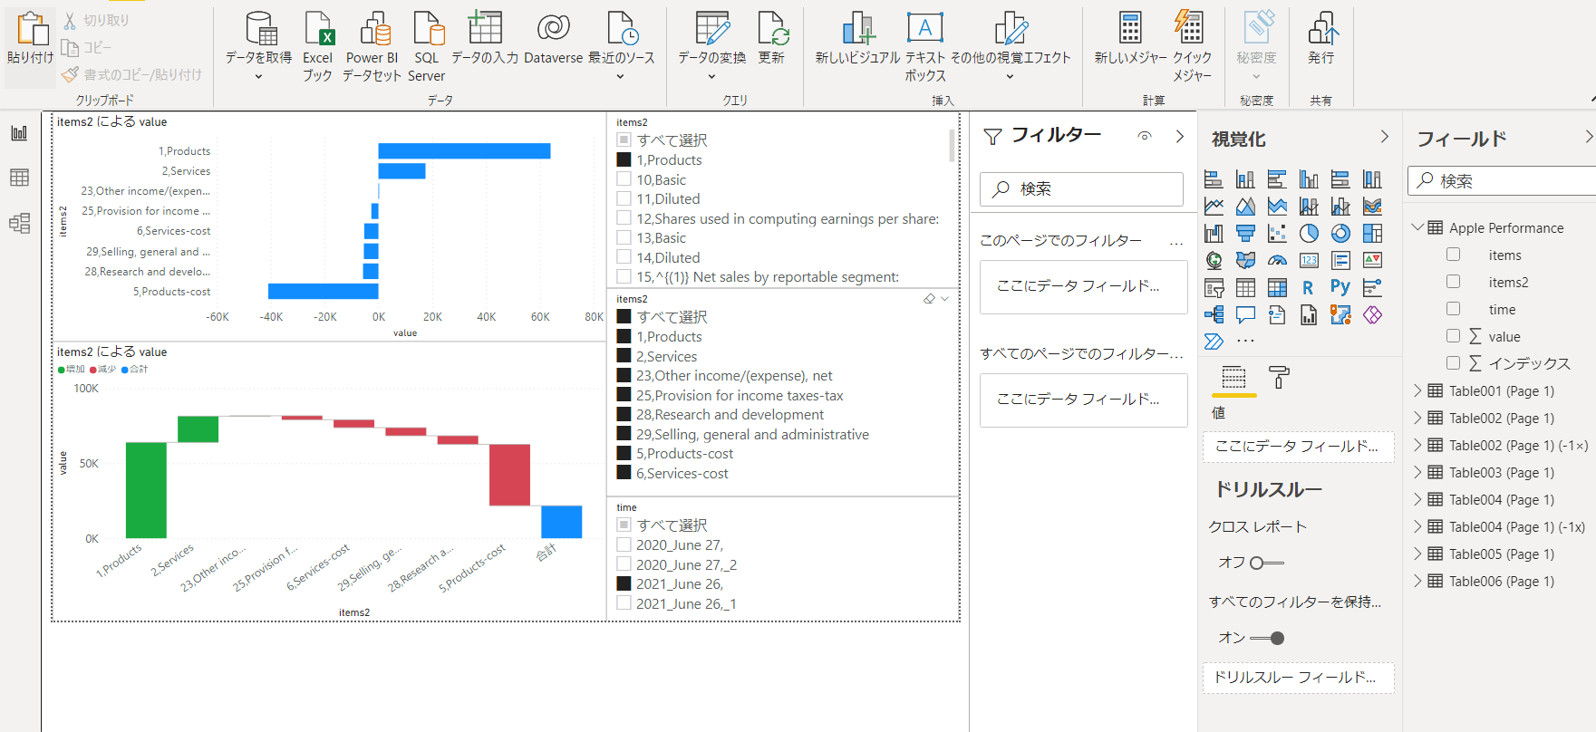Viewport: 1596px width, 732px height.
Task: Add a decomposition tree visual
Action: click(x=1214, y=315)
